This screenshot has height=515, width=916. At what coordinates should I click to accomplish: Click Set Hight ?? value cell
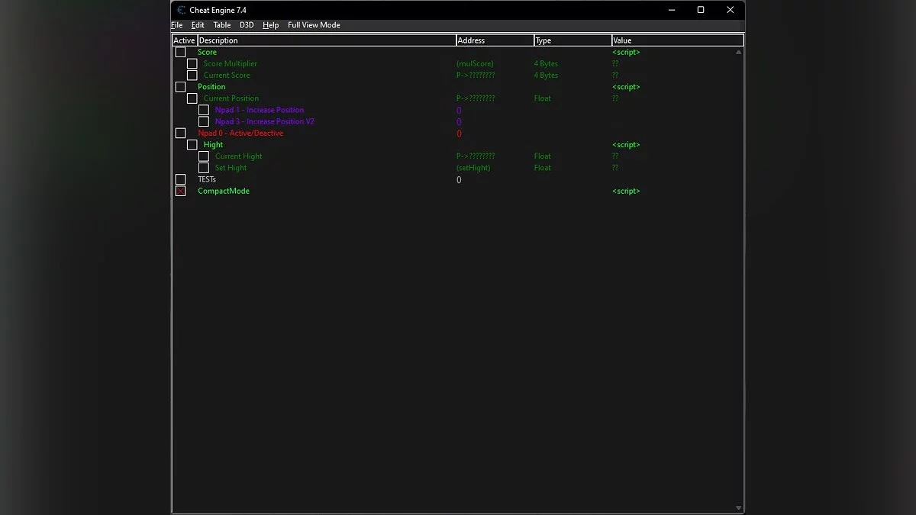pos(615,168)
